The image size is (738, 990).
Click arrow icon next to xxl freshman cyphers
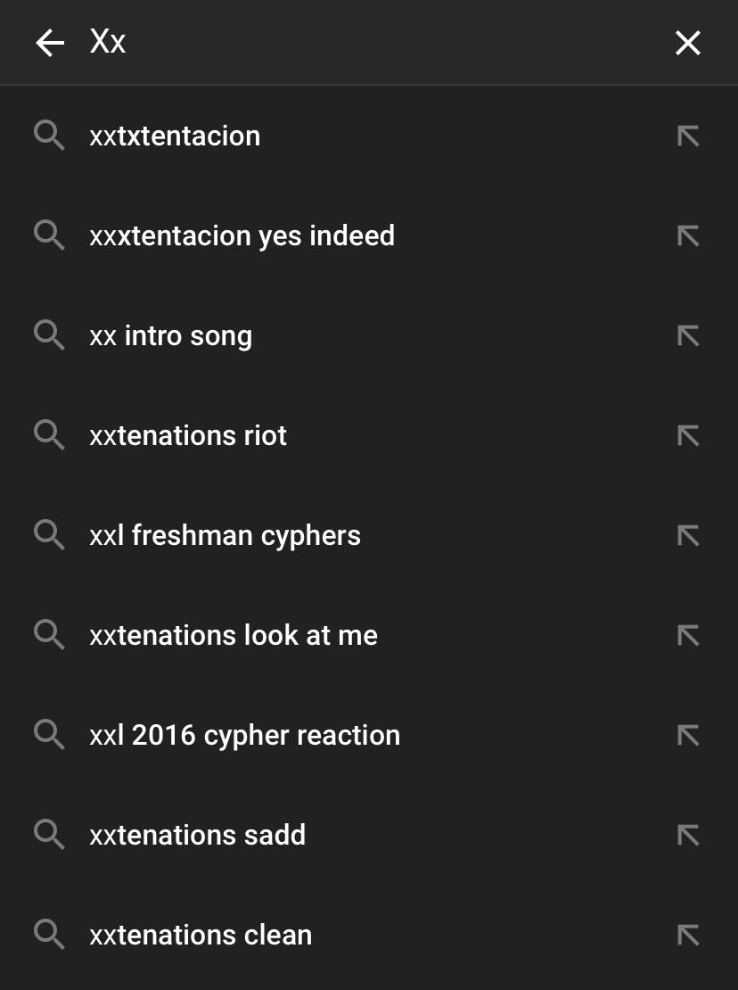687,536
